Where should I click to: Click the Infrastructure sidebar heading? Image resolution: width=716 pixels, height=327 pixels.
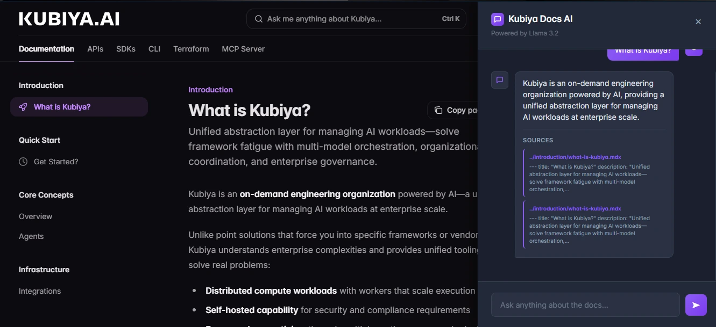44,270
